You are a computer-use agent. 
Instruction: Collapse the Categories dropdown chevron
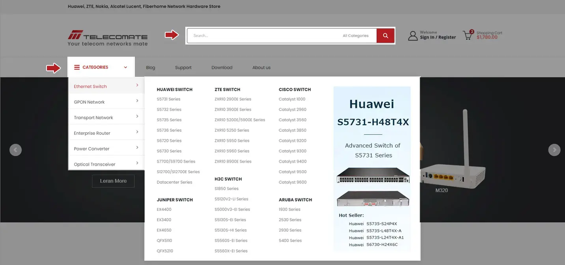(126, 67)
